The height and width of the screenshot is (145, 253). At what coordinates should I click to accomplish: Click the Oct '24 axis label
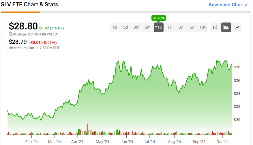pyautogui.click(x=222, y=142)
